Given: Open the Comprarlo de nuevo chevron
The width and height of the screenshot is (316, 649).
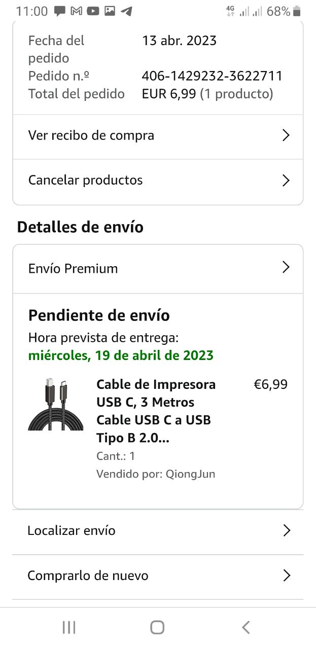Looking at the screenshot, I should pyautogui.click(x=287, y=575).
